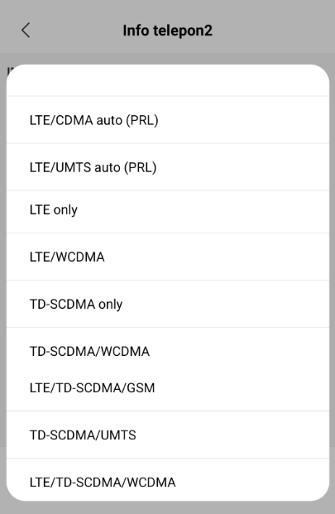Select TD-SCDMA/UMTS from the list
The height and width of the screenshot is (514, 335).
coord(168,435)
